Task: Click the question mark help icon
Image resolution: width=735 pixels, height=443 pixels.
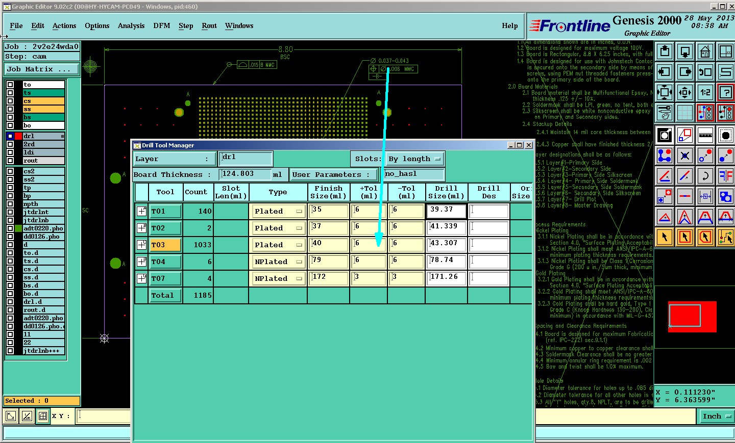Action: (726, 92)
